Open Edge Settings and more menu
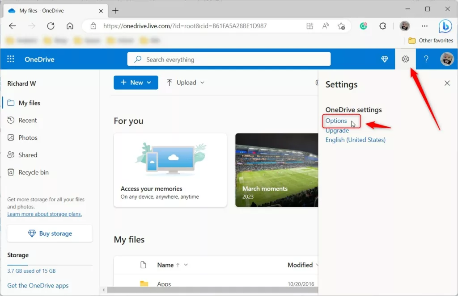 tap(424, 26)
